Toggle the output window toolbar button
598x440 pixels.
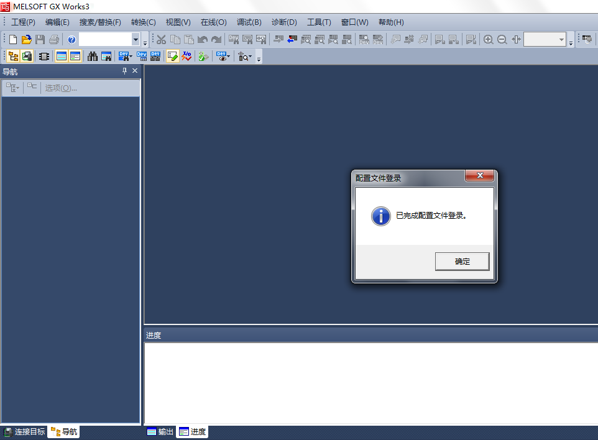(62, 57)
